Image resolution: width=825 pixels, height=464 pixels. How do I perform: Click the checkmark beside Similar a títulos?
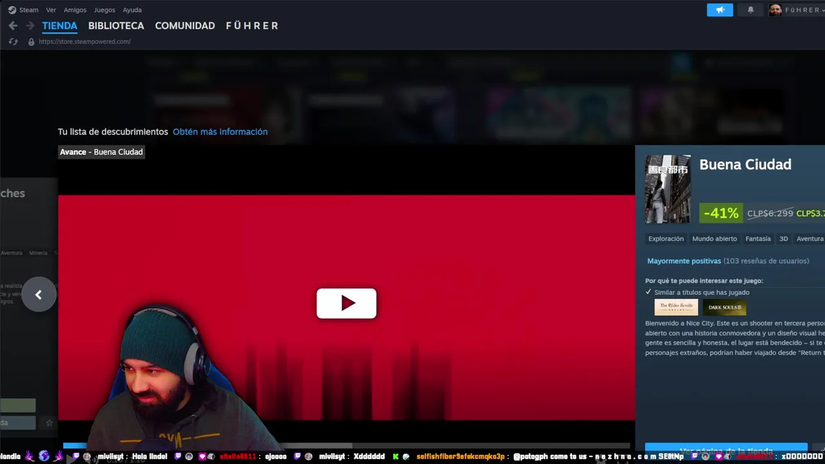648,292
